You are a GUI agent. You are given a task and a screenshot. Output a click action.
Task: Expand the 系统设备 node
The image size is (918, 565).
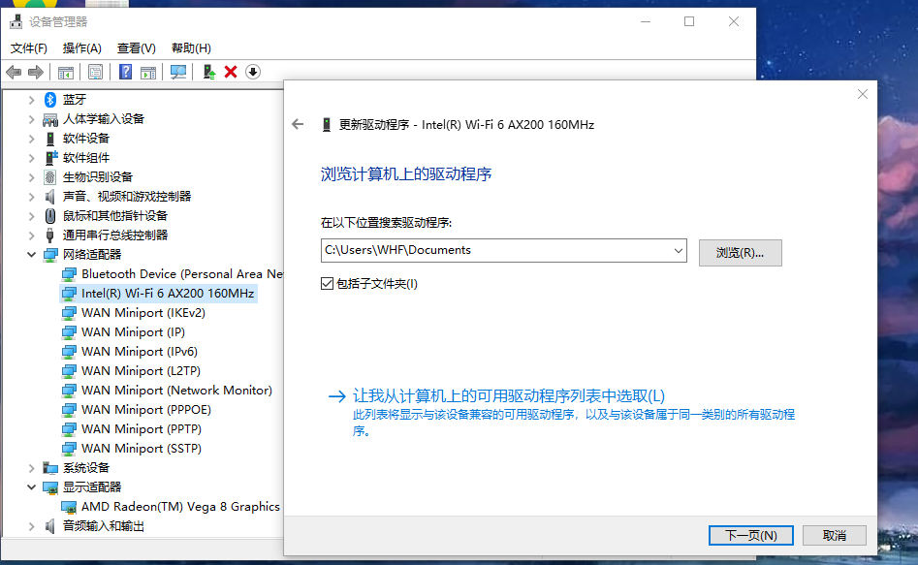[32, 468]
